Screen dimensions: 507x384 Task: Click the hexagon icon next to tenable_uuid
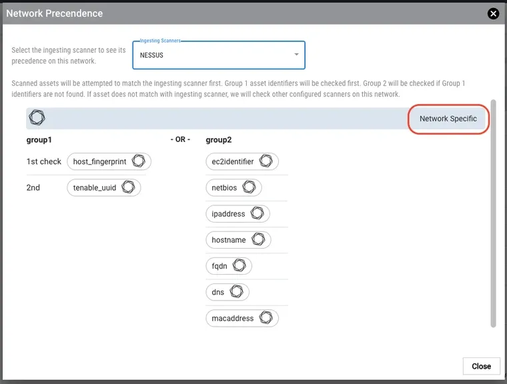(x=128, y=187)
